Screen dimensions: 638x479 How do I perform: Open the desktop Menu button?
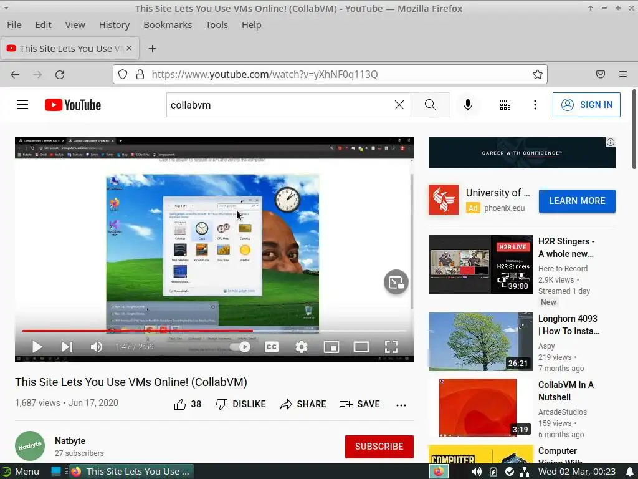21,472
